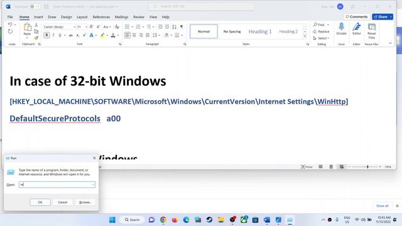This screenshot has height=226, width=402.
Task: Click OK in Run dialog
Action: pyautogui.click(x=40, y=202)
